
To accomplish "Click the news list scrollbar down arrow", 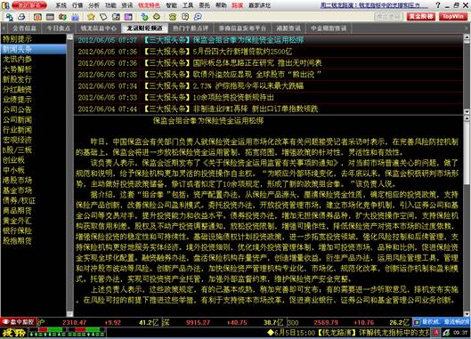I will tap(467, 111).
